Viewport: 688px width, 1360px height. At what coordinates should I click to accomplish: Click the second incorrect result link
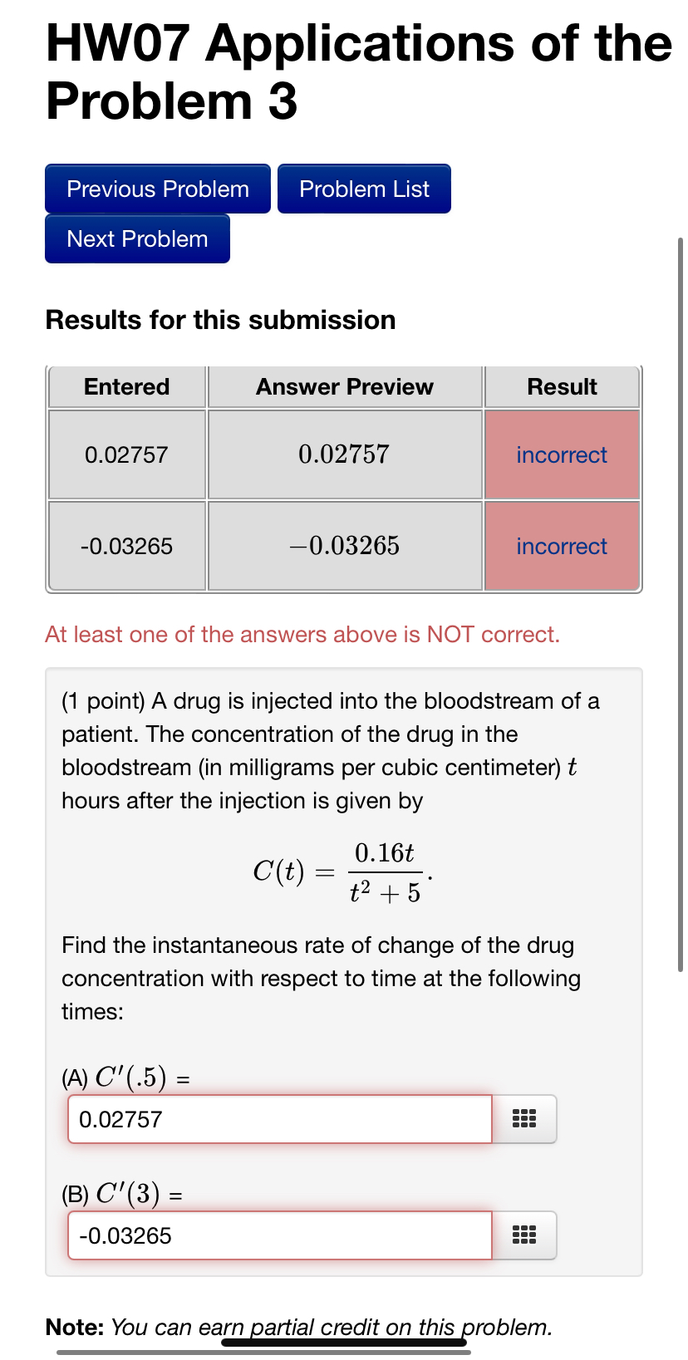coord(562,546)
